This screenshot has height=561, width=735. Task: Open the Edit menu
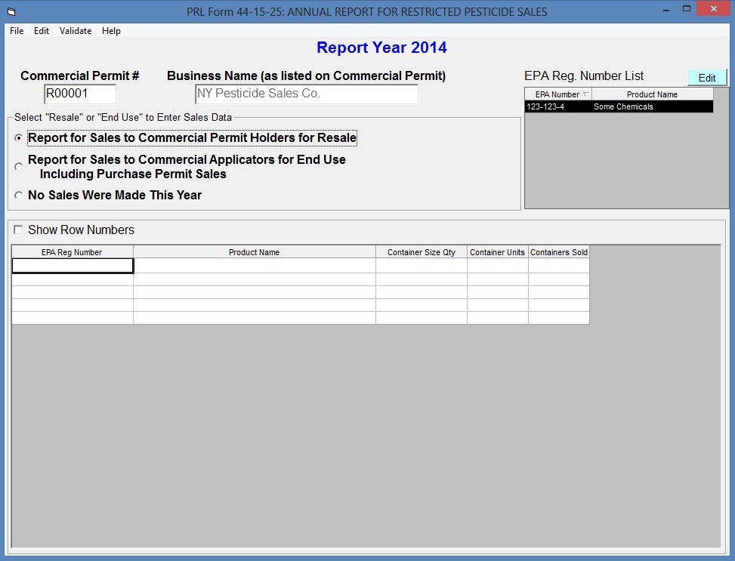[x=42, y=31]
